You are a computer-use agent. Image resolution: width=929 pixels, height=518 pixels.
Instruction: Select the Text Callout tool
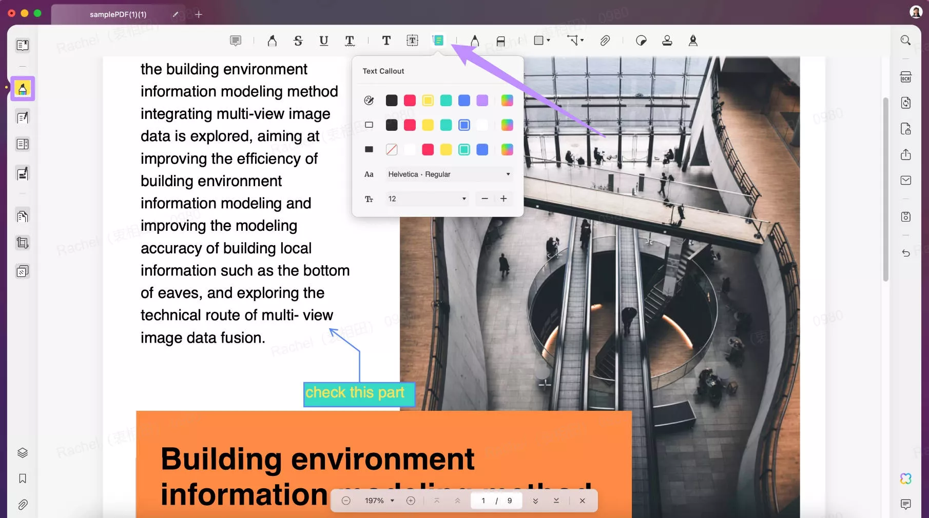coord(438,41)
